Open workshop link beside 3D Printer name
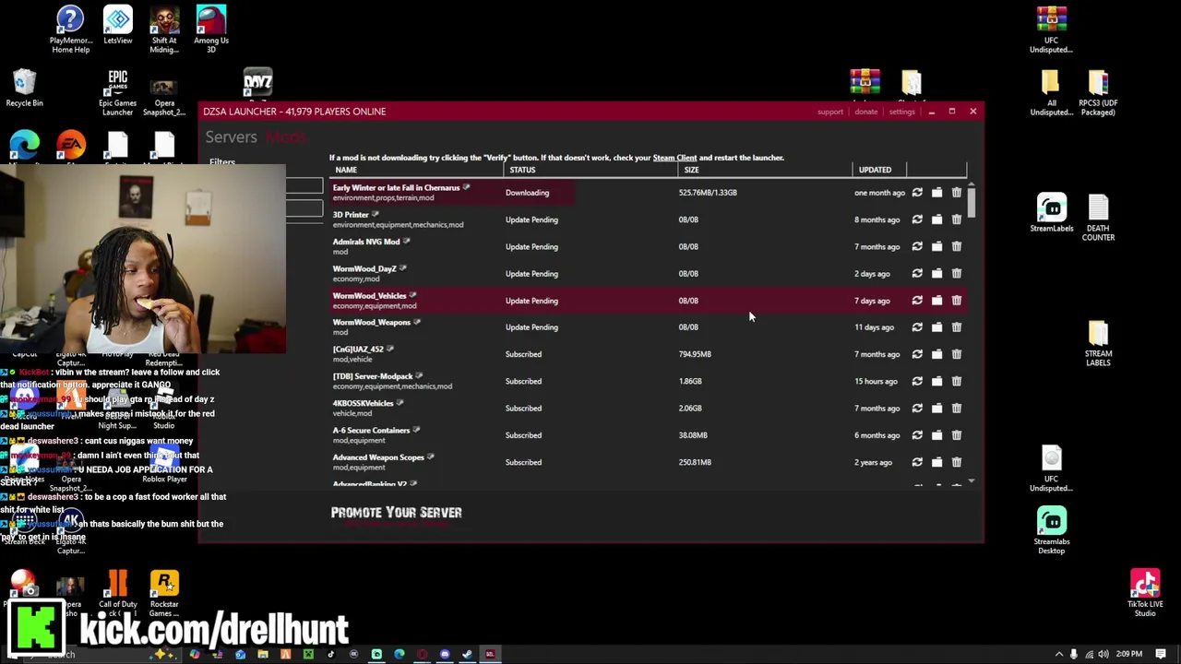1181x664 pixels. pos(375,214)
